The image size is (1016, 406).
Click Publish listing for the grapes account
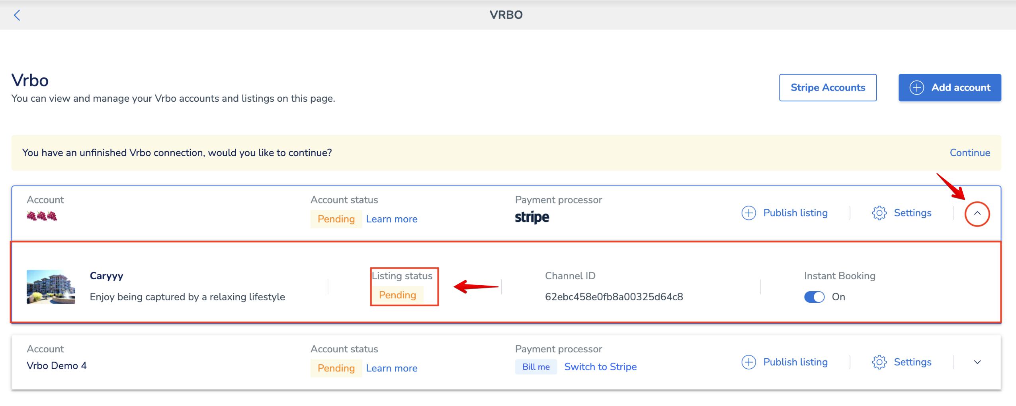pos(785,213)
